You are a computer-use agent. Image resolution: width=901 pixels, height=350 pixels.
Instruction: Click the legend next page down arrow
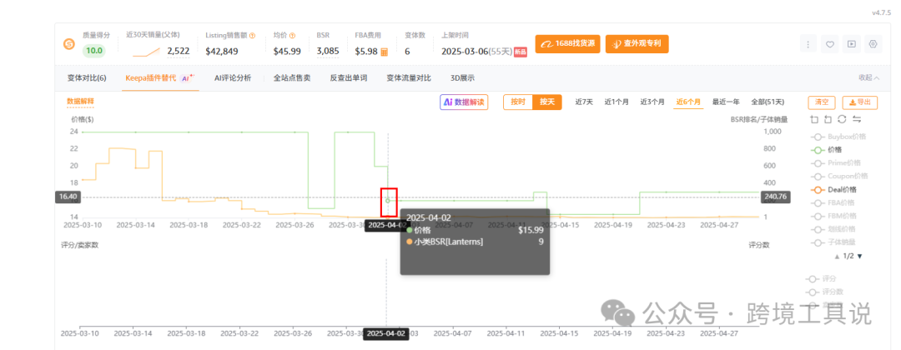tap(859, 257)
